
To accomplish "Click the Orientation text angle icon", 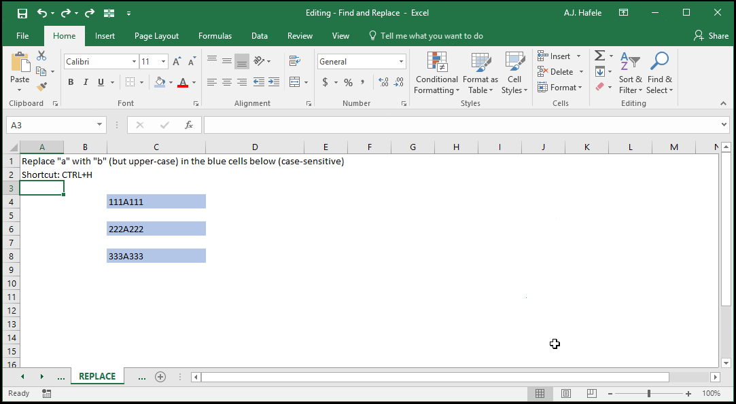I will coord(259,60).
